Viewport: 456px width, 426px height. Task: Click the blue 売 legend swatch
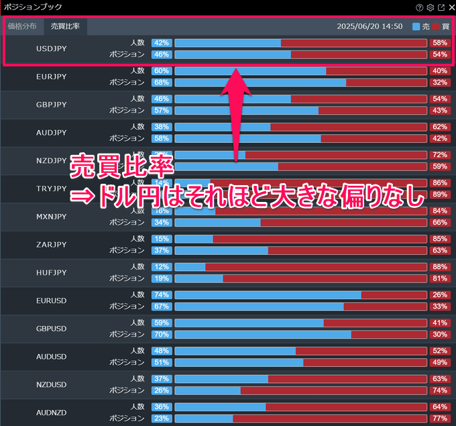click(x=416, y=26)
